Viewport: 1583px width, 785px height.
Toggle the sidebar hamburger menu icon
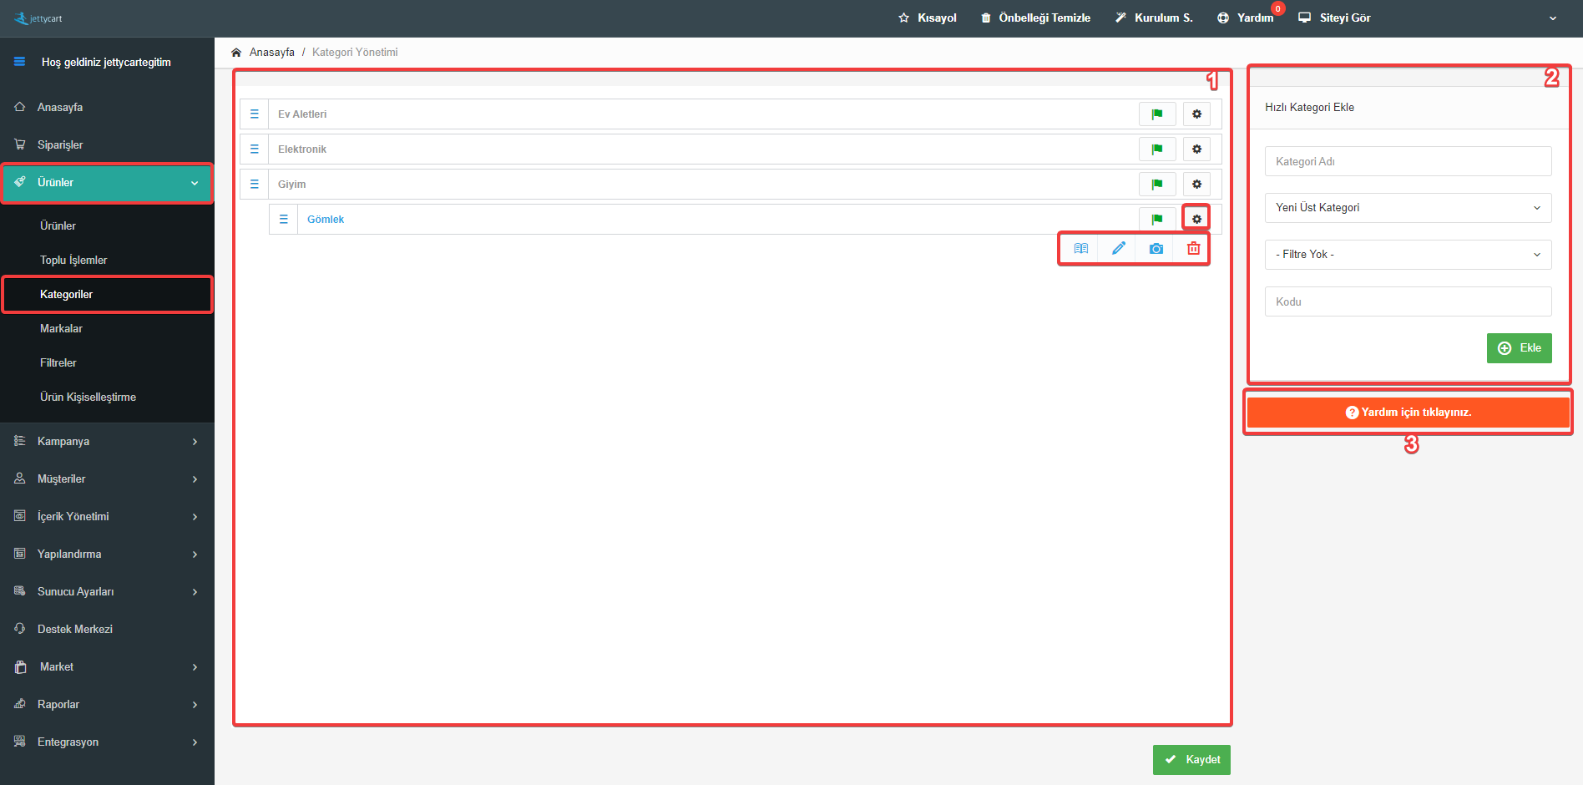tap(19, 62)
